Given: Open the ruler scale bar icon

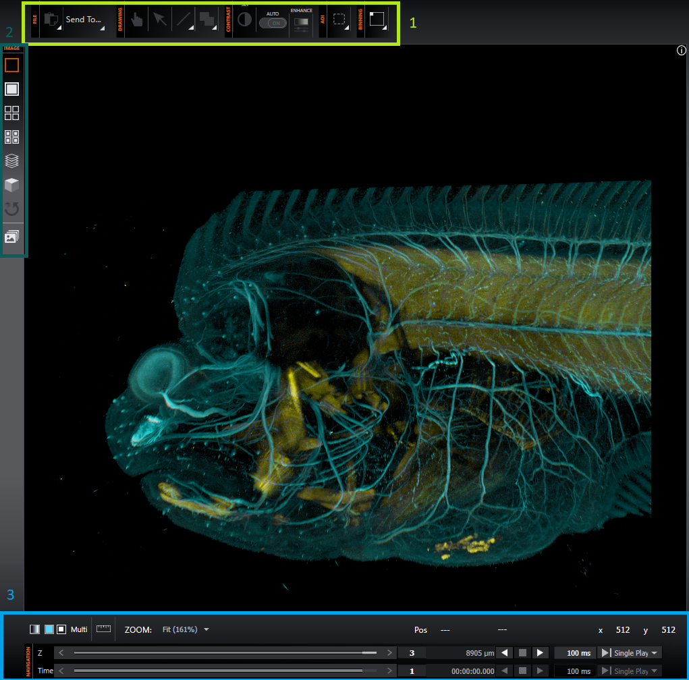Looking at the screenshot, I should pos(103,629).
